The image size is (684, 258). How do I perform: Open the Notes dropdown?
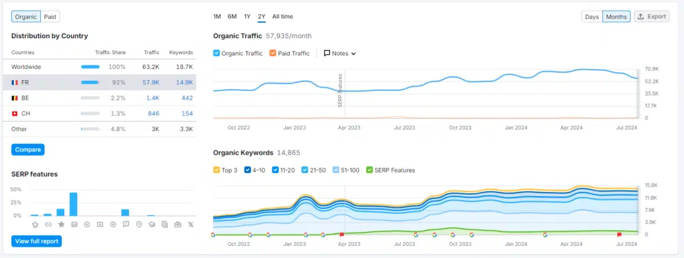click(x=340, y=53)
